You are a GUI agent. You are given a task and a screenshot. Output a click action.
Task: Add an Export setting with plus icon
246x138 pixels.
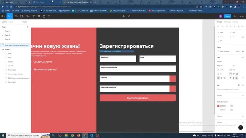(x=243, y=123)
